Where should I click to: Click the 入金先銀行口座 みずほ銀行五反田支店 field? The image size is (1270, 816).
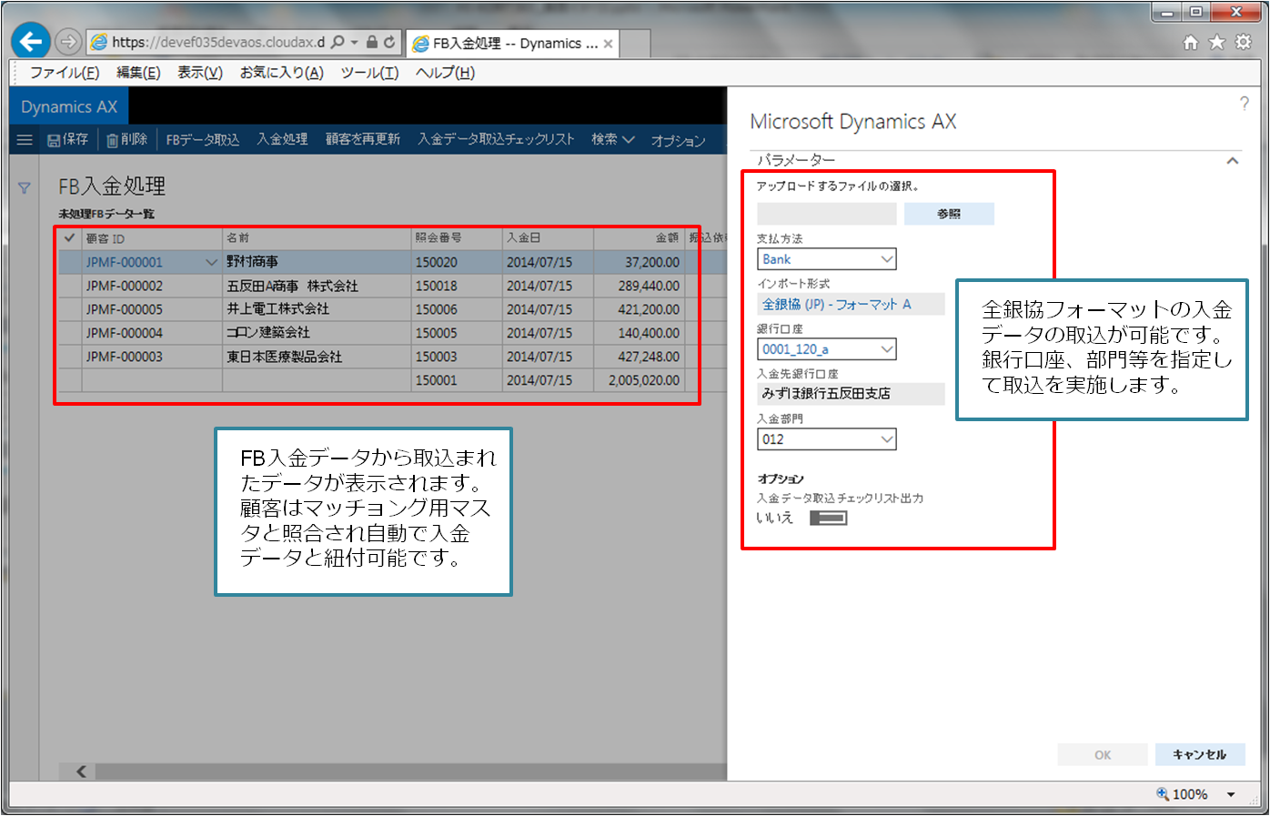pos(851,394)
